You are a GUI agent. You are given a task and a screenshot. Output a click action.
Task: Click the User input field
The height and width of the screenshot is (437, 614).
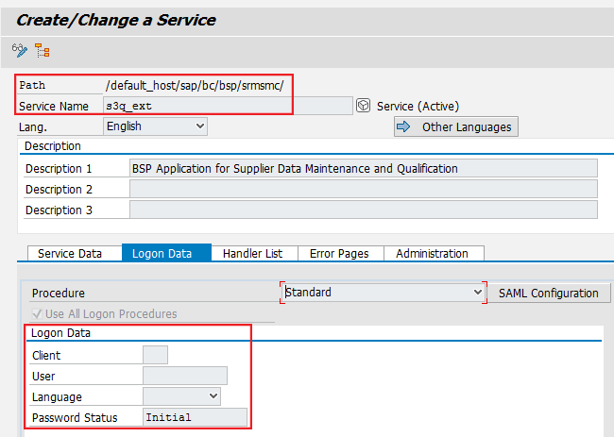pyautogui.click(x=184, y=376)
